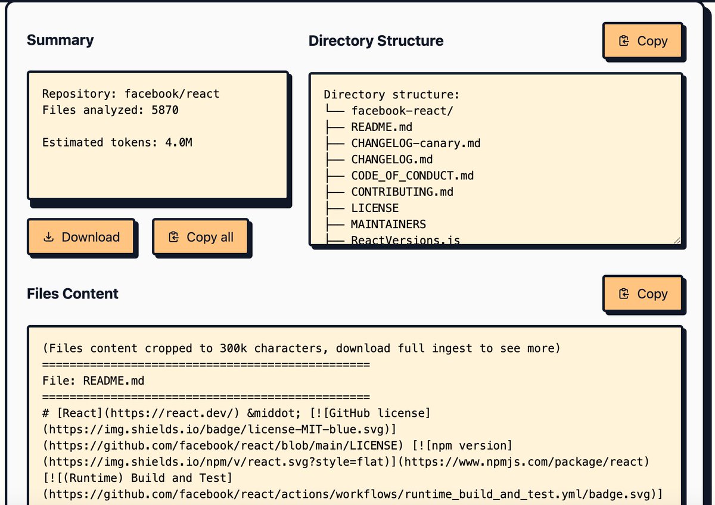The image size is (715, 505).
Task: Click the 'File: README.md' line
Action: point(94,380)
